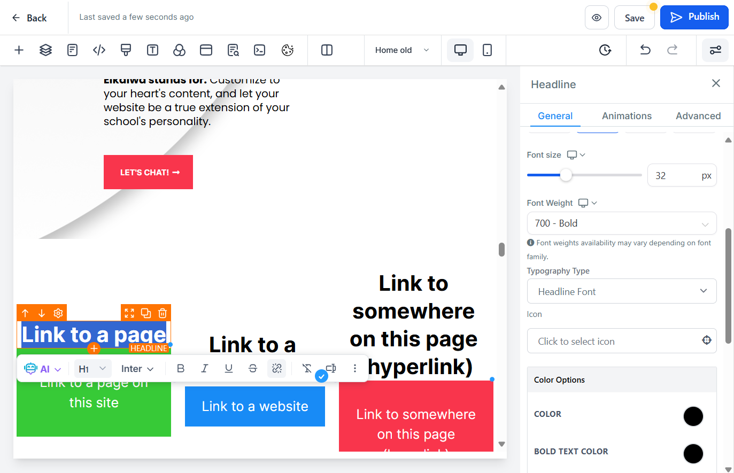This screenshot has width=734, height=473.
Task: Toggle italic formatting
Action: click(x=204, y=368)
